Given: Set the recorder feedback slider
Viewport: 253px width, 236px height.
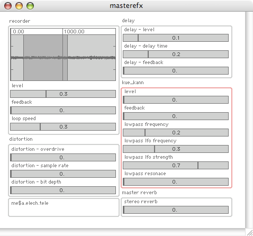Looking at the screenshot, I should 63,110.
